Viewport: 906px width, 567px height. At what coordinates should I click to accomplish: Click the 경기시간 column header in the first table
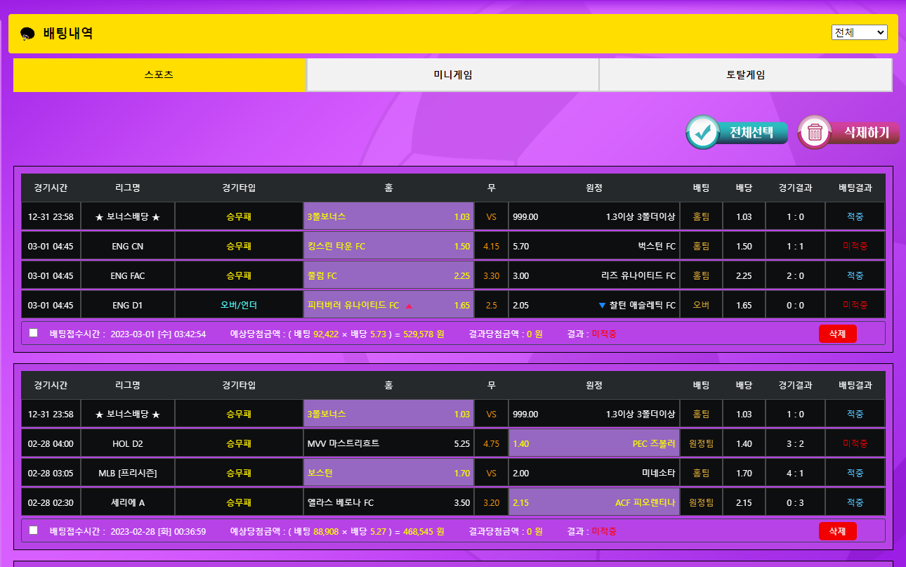[x=51, y=188]
